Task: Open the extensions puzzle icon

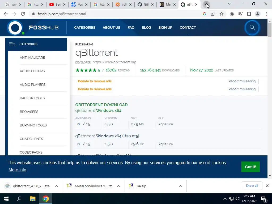Action: tap(232, 14)
